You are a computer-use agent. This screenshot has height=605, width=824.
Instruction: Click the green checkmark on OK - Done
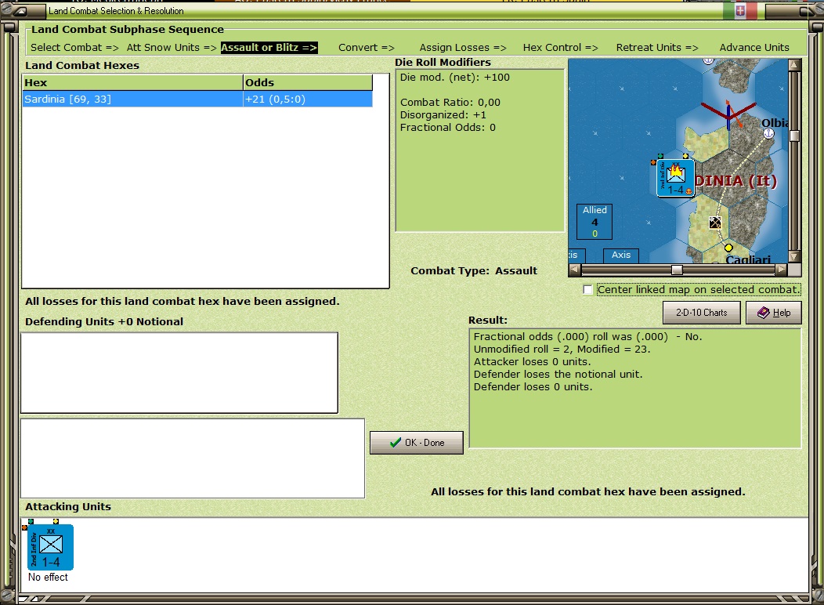pyautogui.click(x=396, y=443)
